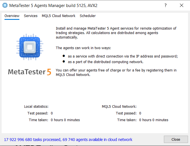Open the tasks processed cloud network link

(x=68, y=140)
